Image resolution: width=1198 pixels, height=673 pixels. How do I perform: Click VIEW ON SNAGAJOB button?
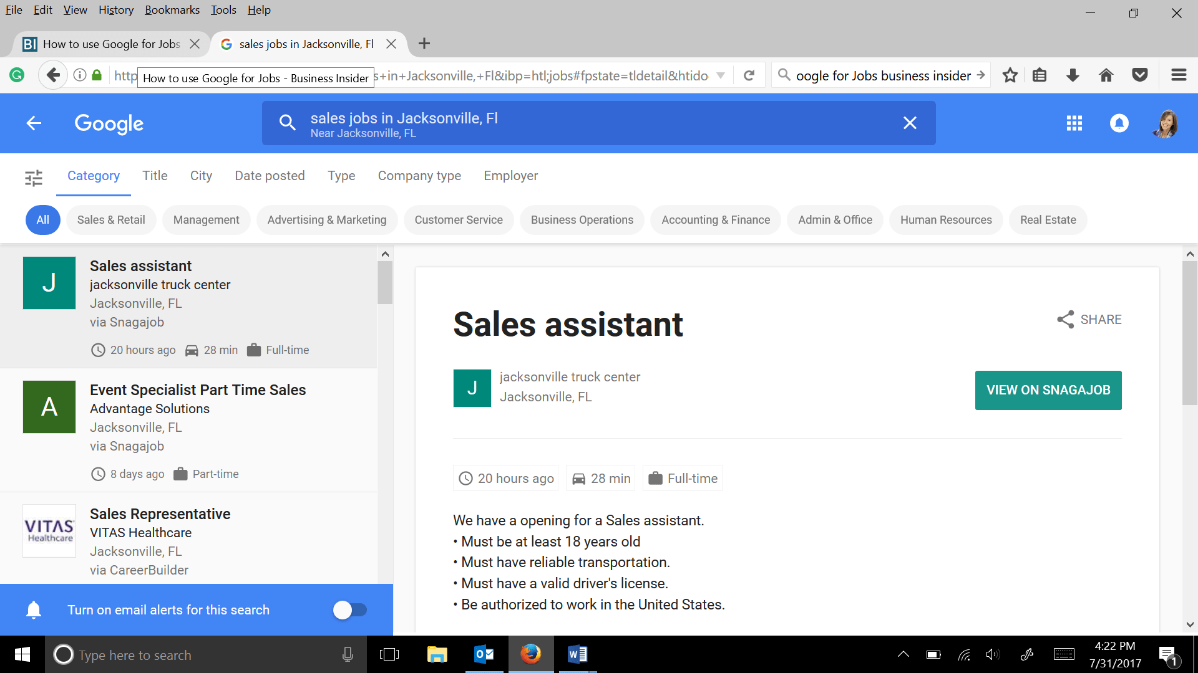click(1048, 390)
